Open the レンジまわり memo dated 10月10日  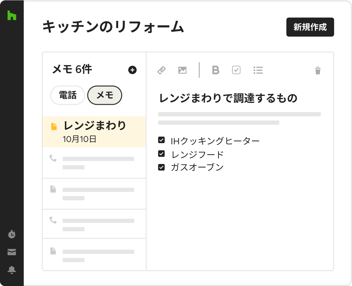[94, 132]
